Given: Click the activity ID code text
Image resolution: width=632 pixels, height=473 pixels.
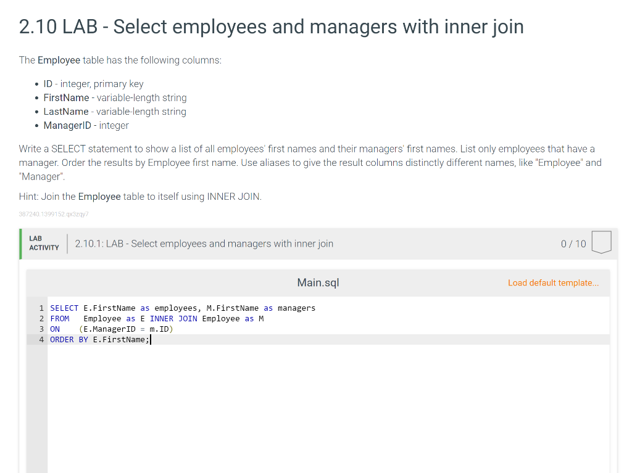Looking at the screenshot, I should pos(54,214).
